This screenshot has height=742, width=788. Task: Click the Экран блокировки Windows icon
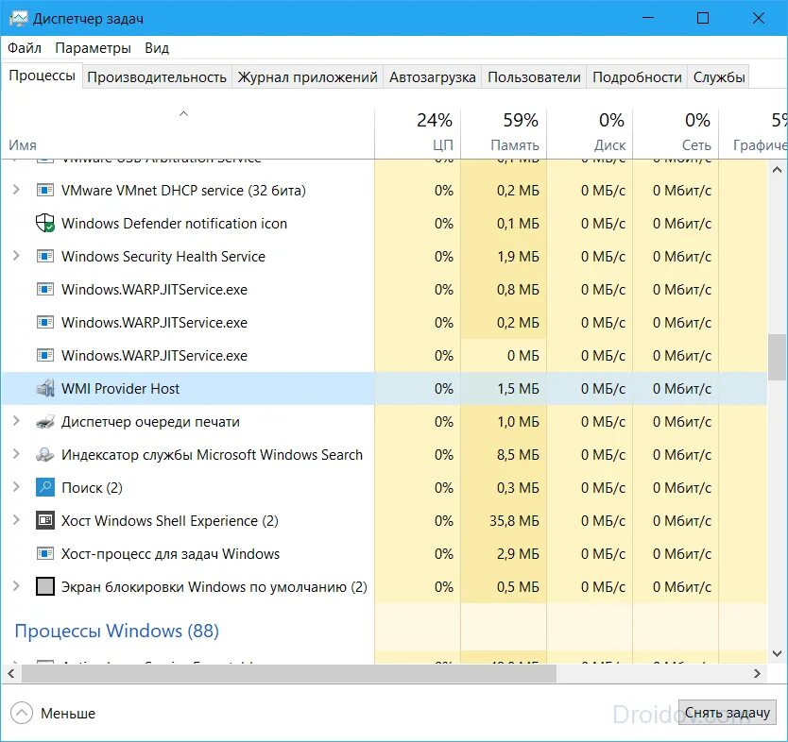[44, 587]
